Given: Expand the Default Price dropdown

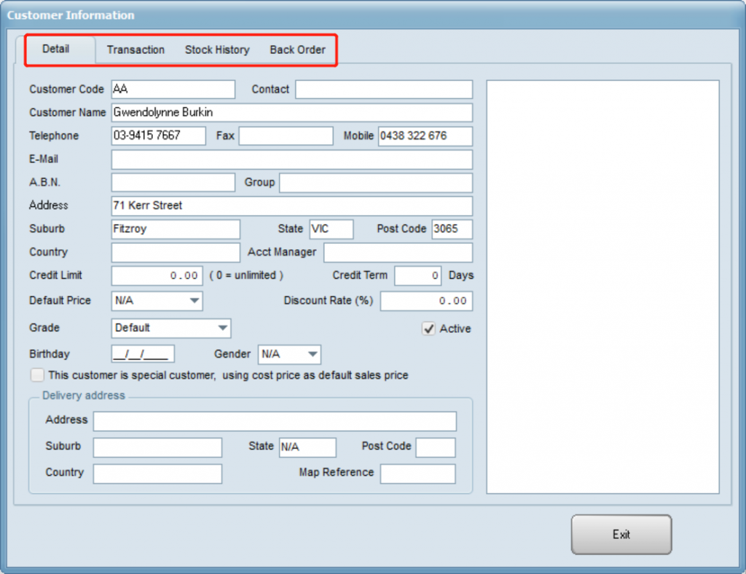Looking at the screenshot, I should [x=195, y=300].
